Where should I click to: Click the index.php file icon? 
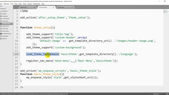(1, 28)
